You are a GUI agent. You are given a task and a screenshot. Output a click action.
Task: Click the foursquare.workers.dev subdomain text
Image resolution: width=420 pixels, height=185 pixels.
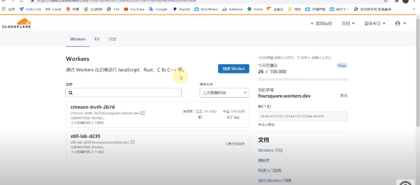[x=285, y=96]
